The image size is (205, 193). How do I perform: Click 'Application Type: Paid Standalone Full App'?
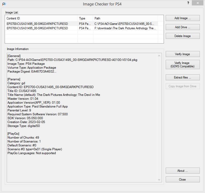pos(38,106)
